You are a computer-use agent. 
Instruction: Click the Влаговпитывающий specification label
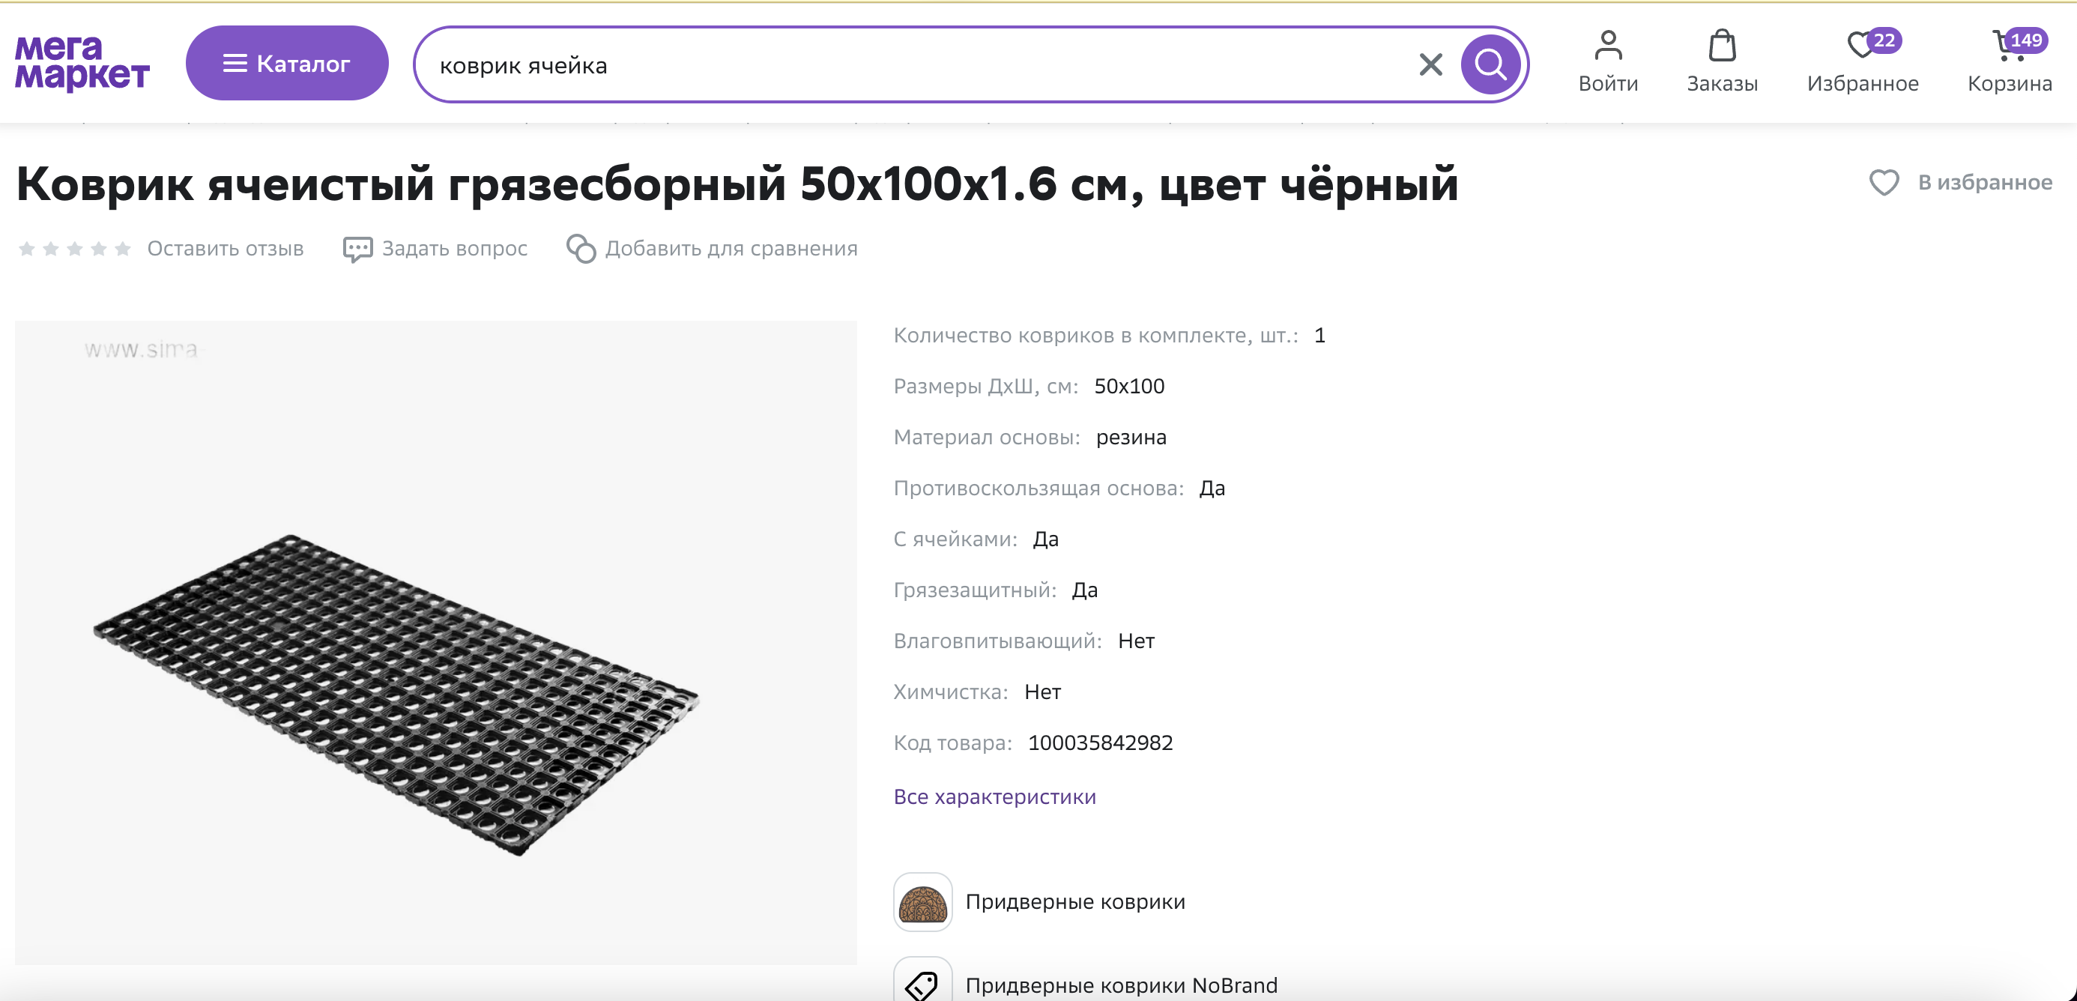click(997, 641)
